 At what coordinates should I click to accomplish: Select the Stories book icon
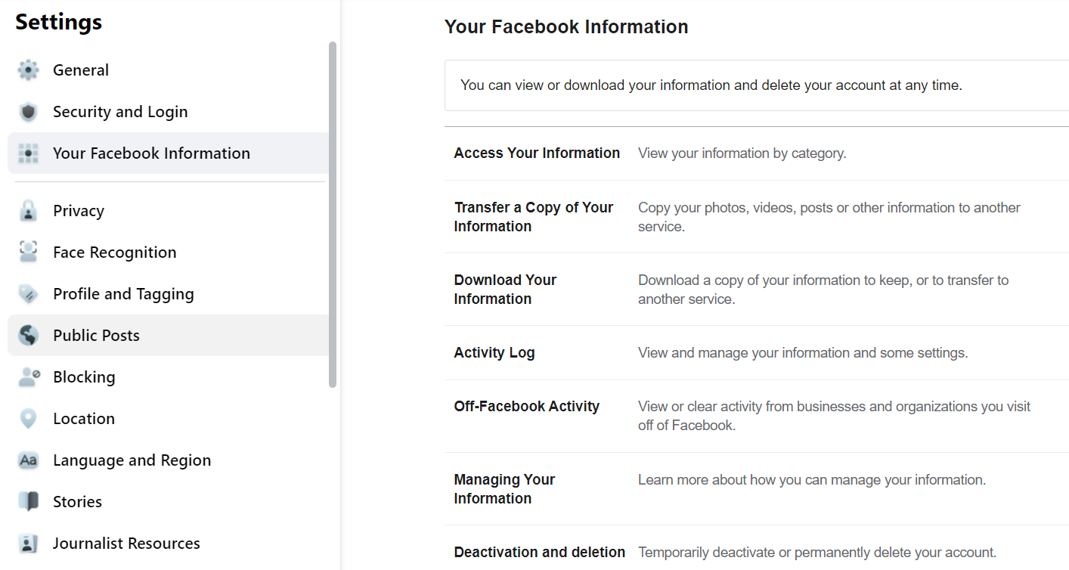28,502
